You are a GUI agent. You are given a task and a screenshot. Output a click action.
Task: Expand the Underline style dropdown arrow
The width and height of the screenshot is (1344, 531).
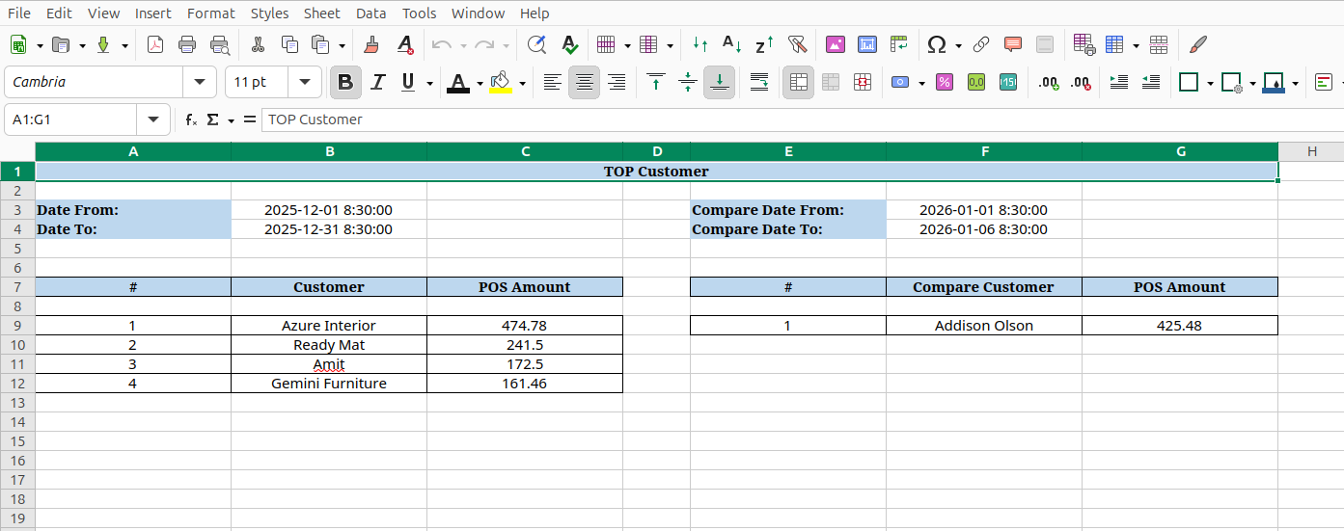pos(429,83)
